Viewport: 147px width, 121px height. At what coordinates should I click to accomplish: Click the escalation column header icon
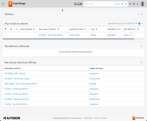[16, 29]
